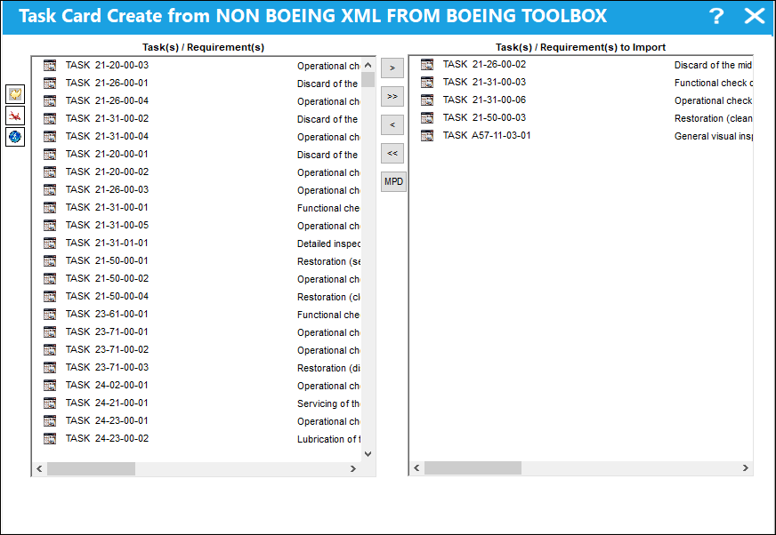This screenshot has width=776, height=535.
Task: Click task icon beside TASK 21-20-00-01
Action: point(50,155)
